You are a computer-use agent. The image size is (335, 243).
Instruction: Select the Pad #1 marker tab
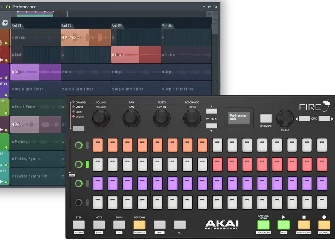(17, 25)
